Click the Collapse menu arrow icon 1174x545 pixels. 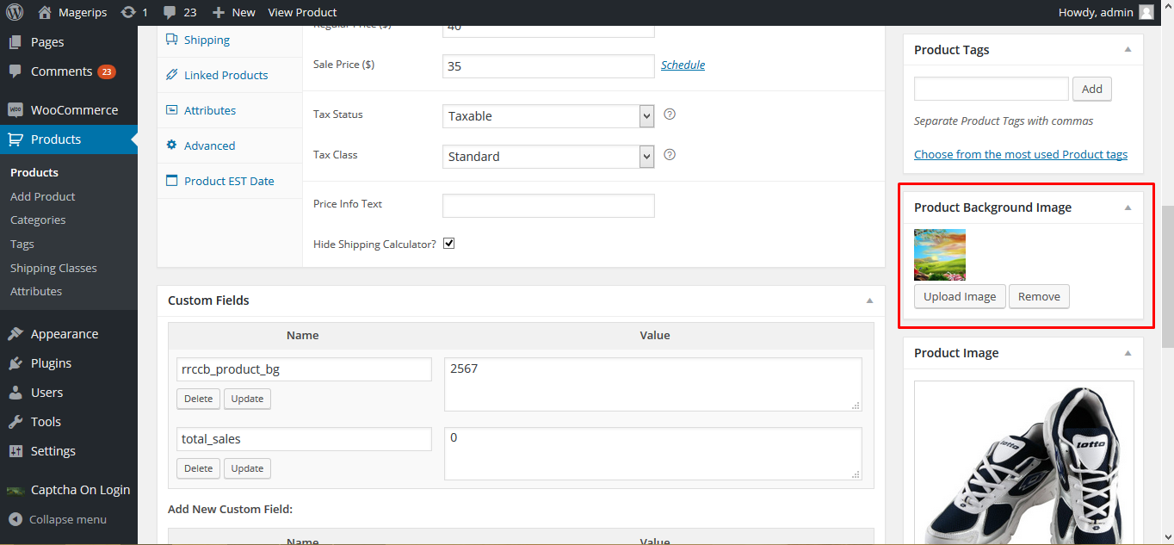pos(15,519)
